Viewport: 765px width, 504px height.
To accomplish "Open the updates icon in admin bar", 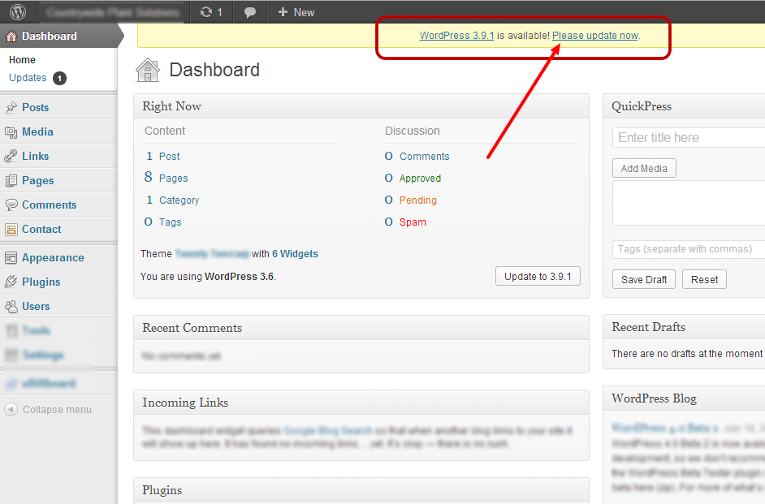I will tap(211, 12).
